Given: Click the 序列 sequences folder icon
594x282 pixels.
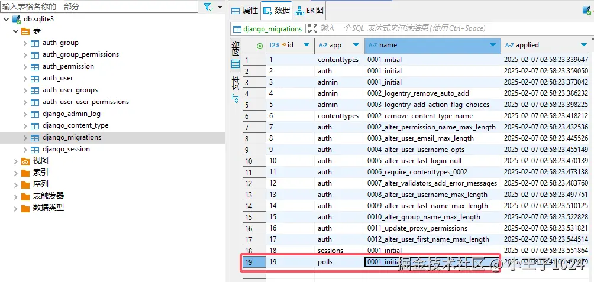Looking at the screenshot, I should 25,185.
